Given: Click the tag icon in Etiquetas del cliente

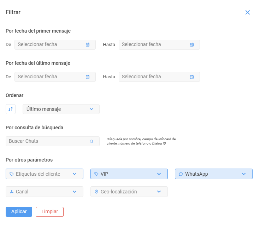Looking at the screenshot, I should (11, 174).
